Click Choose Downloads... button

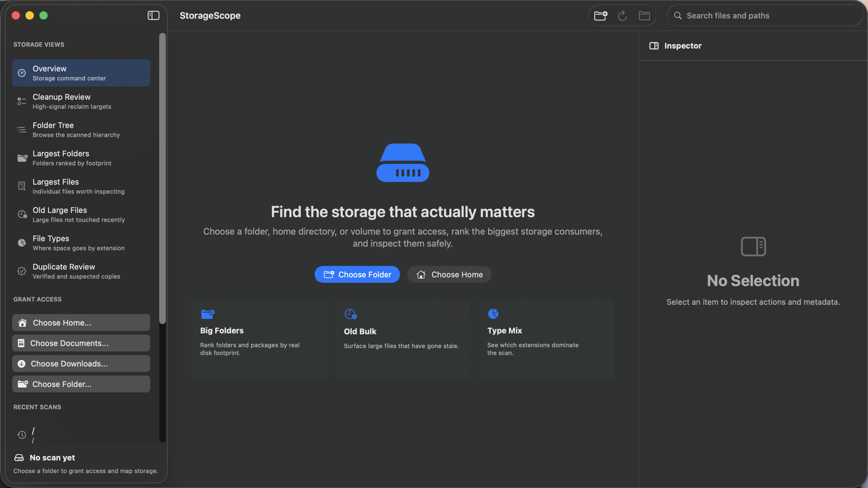[81, 364]
